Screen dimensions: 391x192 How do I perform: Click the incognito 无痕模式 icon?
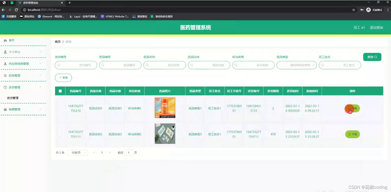[x=369, y=10]
